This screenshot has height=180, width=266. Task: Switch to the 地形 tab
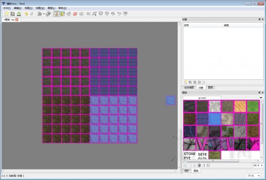coord(187,171)
